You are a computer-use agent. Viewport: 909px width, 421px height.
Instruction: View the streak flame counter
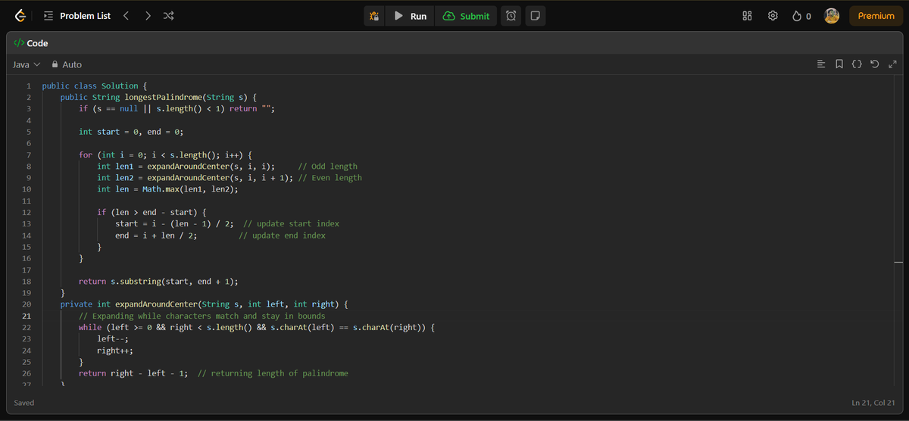[x=801, y=16]
